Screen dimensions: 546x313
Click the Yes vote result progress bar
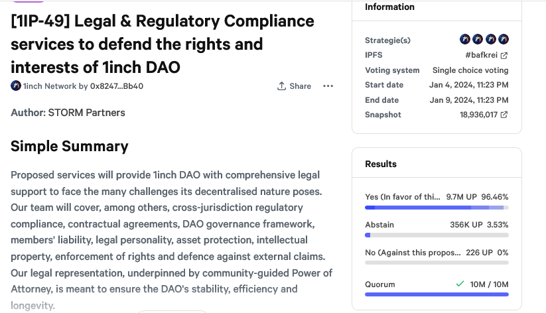[x=437, y=208]
